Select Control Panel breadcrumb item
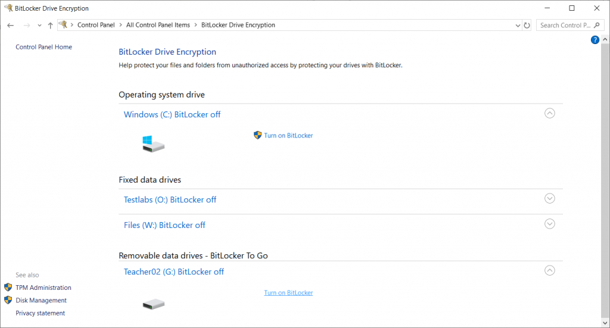The height and width of the screenshot is (328, 610). point(96,25)
